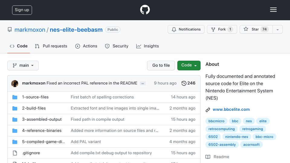Viewport: 290px width, 163px height.
Task: Expand the commit message ellipsis
Action: 143,83
